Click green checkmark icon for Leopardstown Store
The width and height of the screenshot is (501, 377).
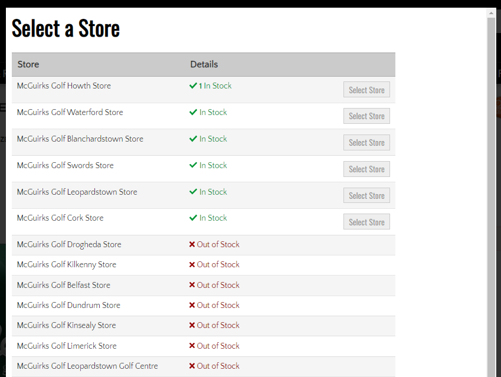193,192
